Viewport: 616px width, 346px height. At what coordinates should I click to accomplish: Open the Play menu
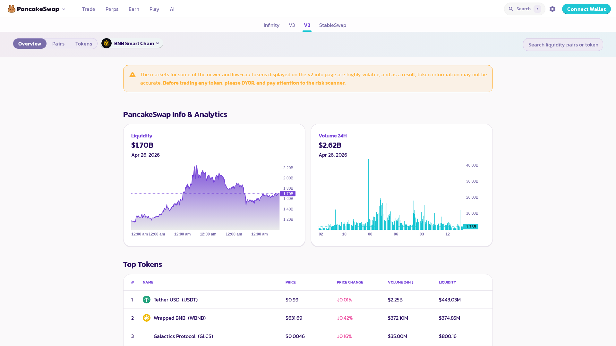click(154, 9)
